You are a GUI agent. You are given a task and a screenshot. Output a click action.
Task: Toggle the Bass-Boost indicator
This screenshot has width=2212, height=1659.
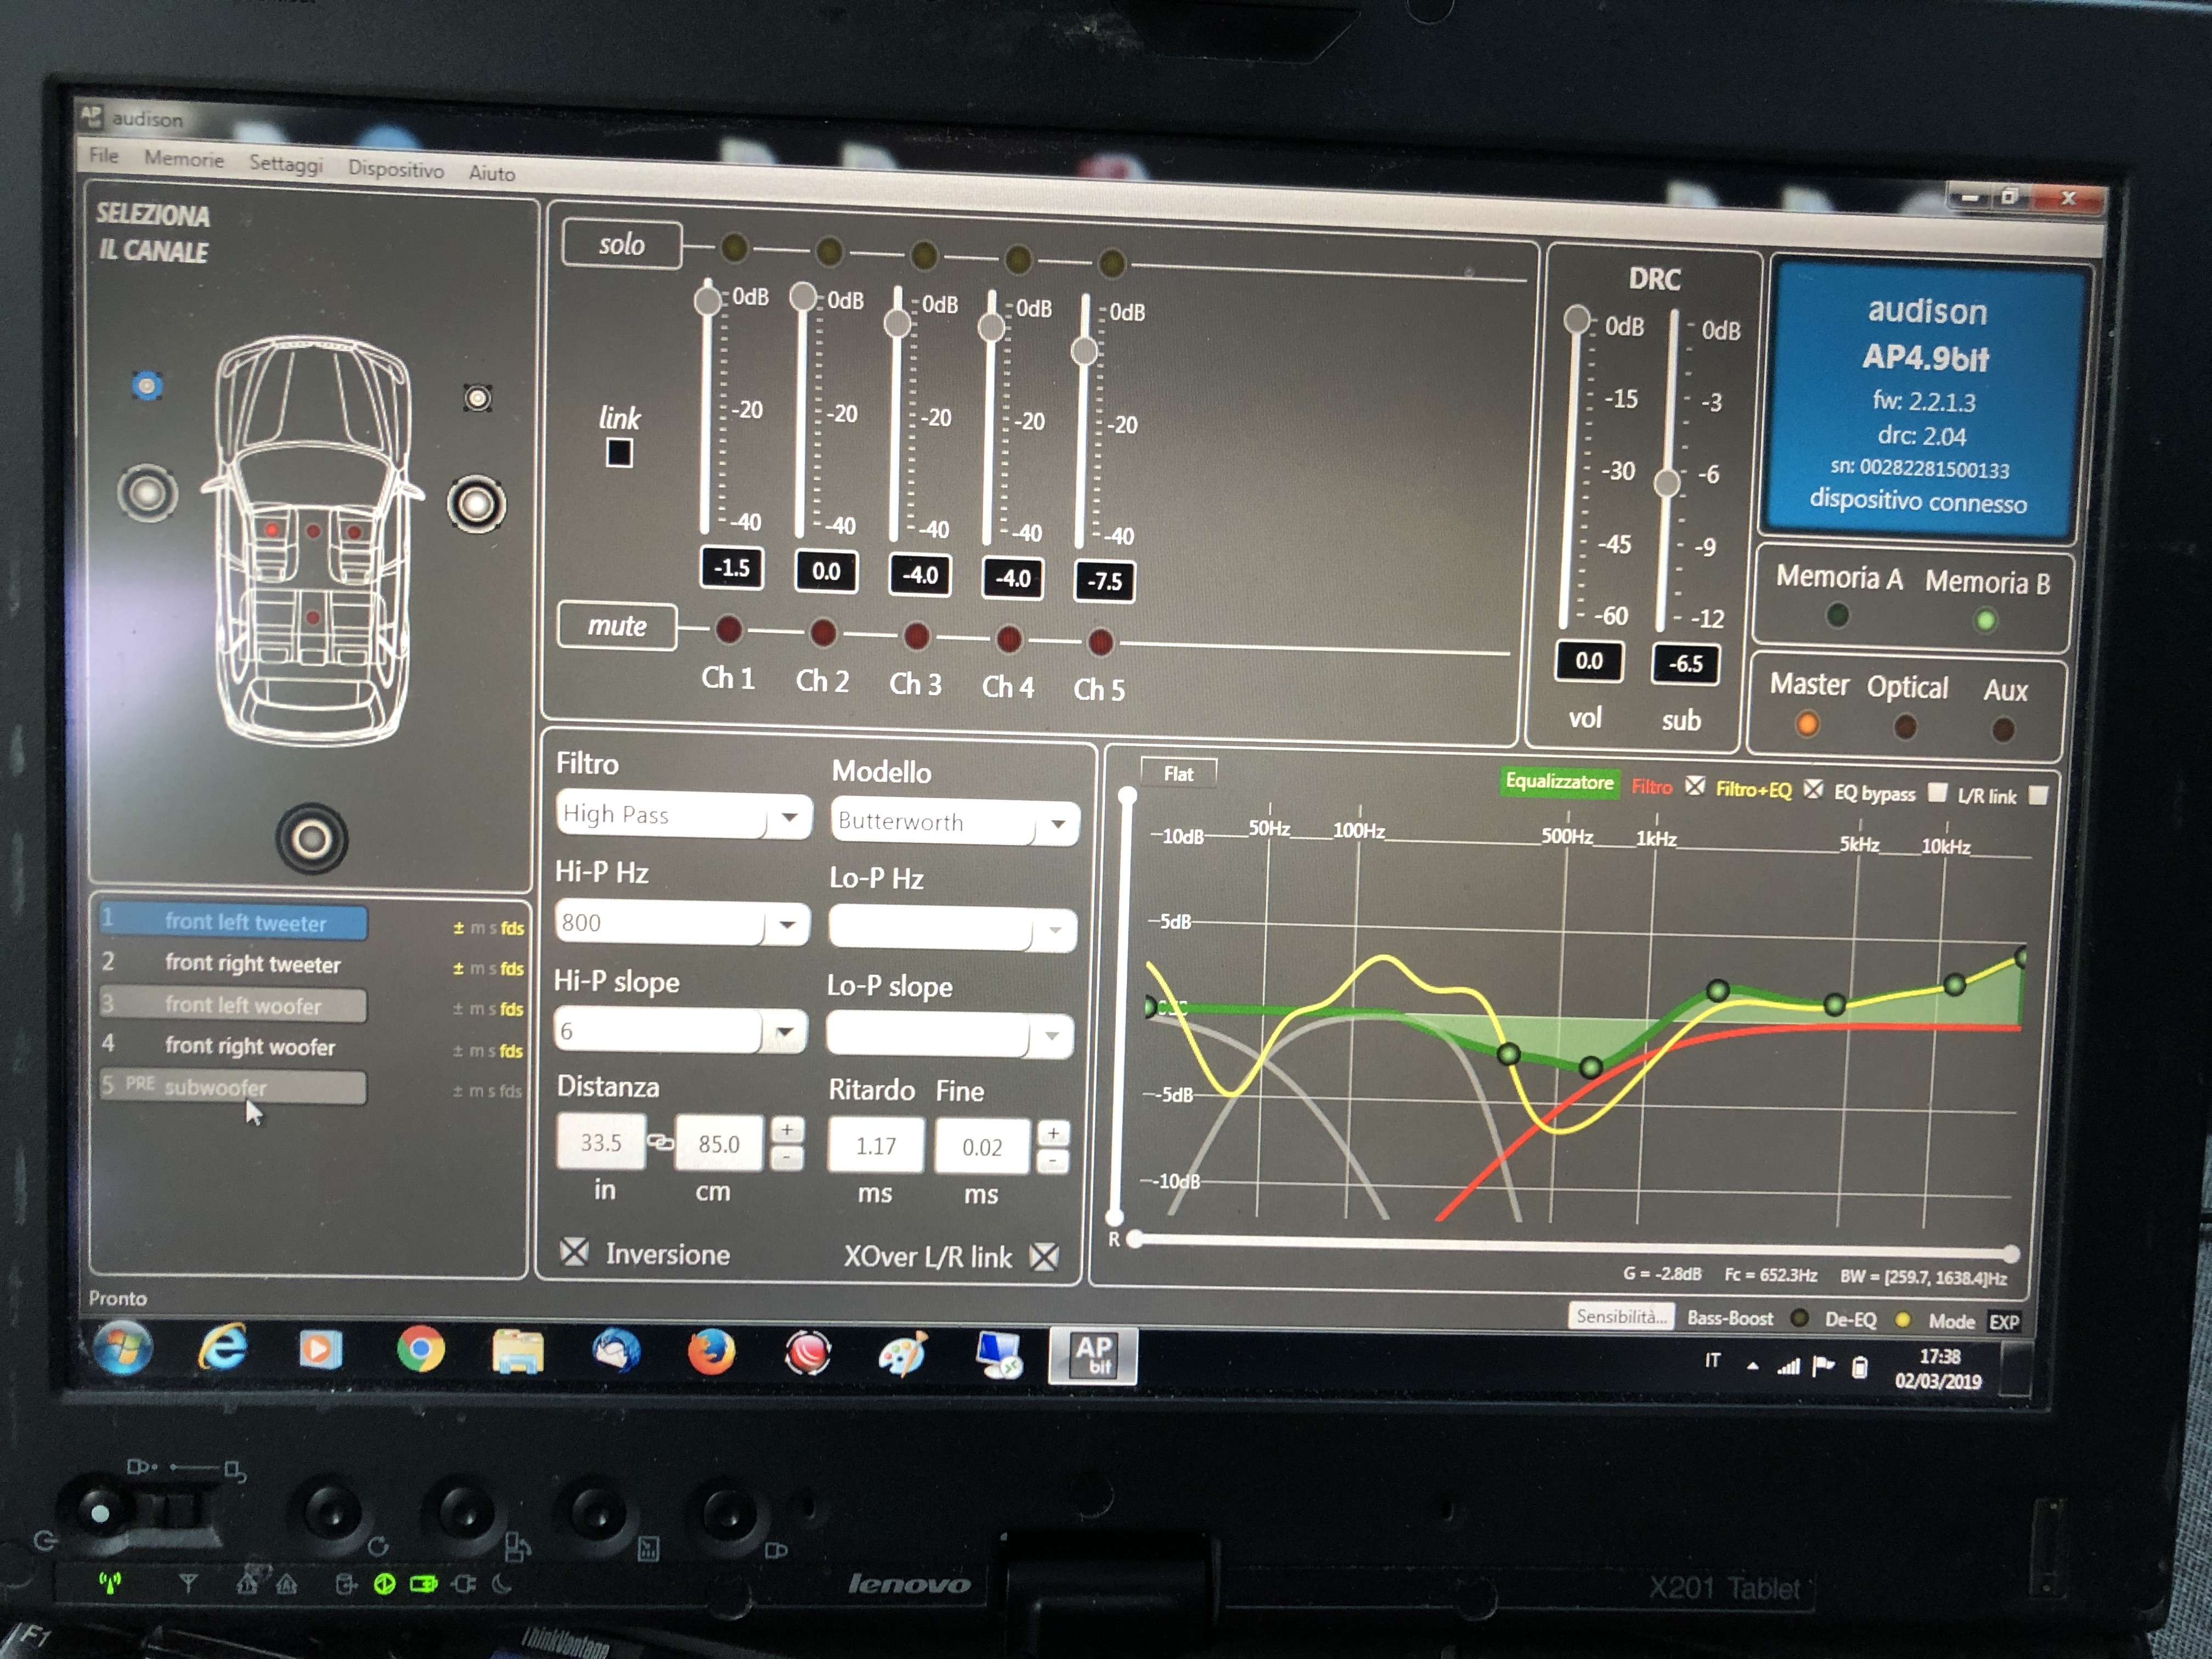pyautogui.click(x=1799, y=1318)
